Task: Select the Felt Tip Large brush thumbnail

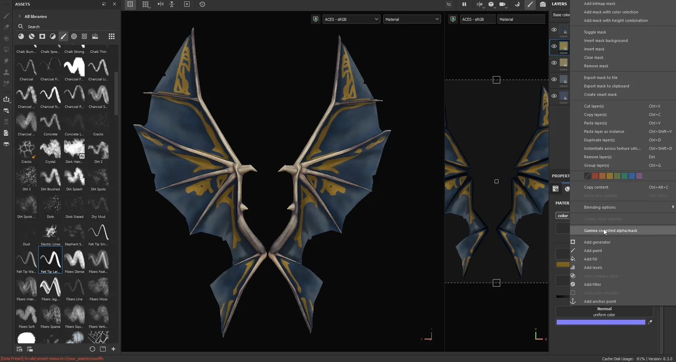Action: 50,260
